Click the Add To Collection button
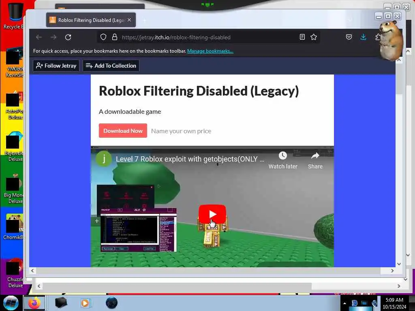Viewport: 415px width, 311px height. click(x=111, y=66)
